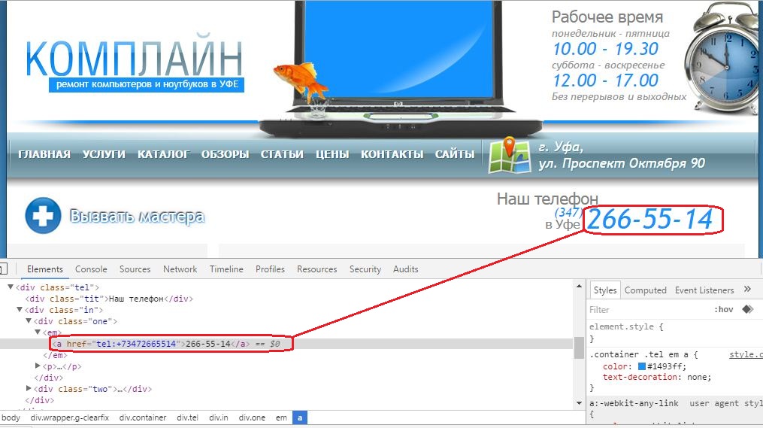Click the blue plus call-master icon

tap(43, 216)
